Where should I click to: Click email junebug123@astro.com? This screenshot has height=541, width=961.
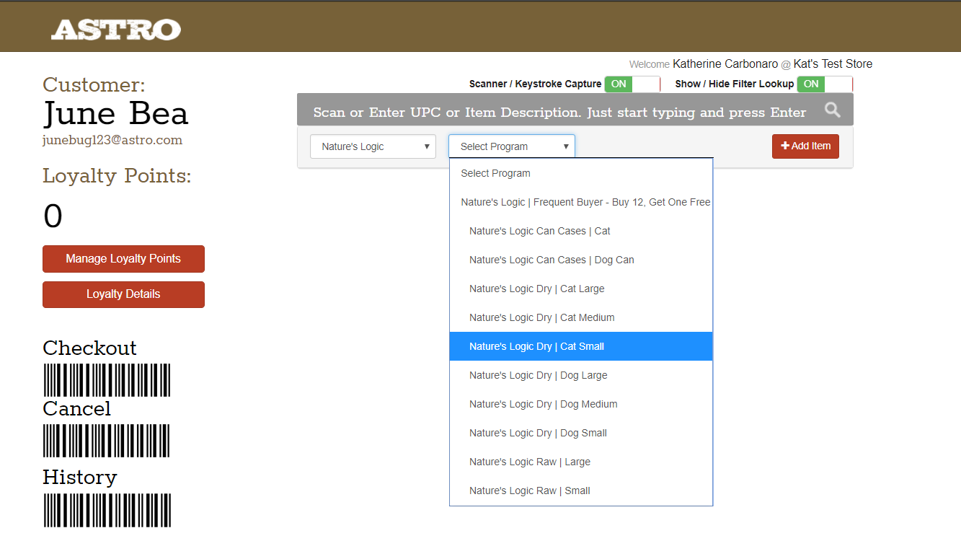pos(112,140)
